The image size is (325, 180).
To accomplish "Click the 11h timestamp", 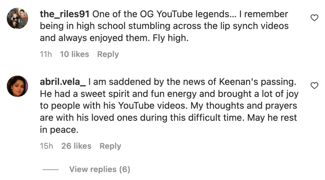I will [46, 54].
